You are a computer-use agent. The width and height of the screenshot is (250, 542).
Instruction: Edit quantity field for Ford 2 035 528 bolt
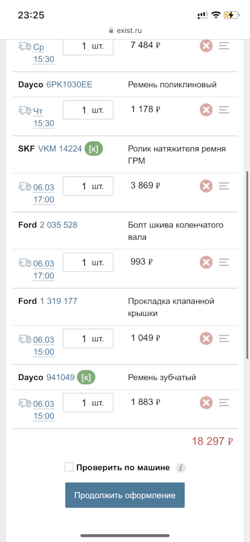click(88, 263)
